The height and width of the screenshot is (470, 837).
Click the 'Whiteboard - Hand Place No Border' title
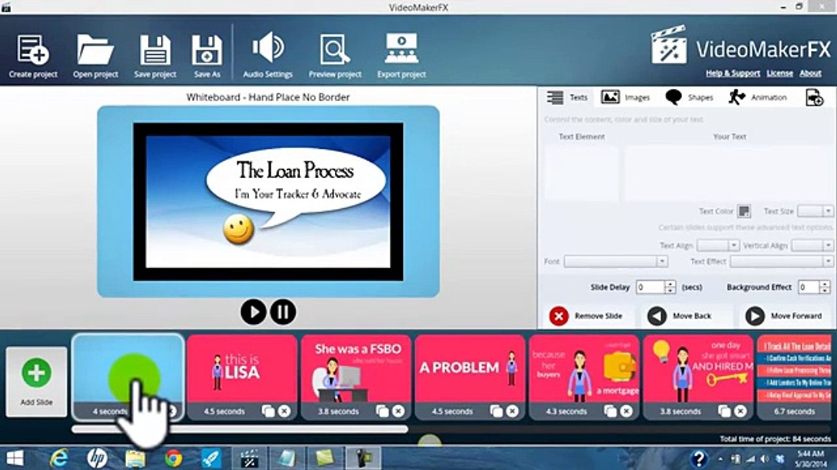point(268,97)
